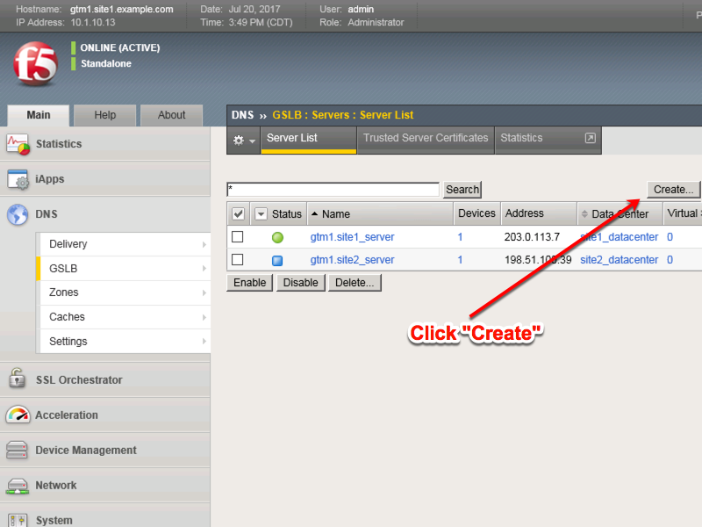The image size is (702, 527).
Task: Open the Device Management server icon
Action: click(x=17, y=450)
